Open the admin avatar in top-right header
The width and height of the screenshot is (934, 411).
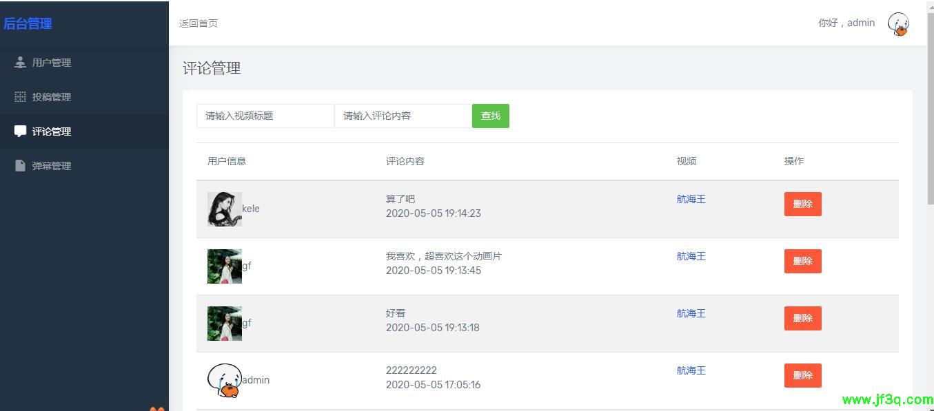click(898, 24)
